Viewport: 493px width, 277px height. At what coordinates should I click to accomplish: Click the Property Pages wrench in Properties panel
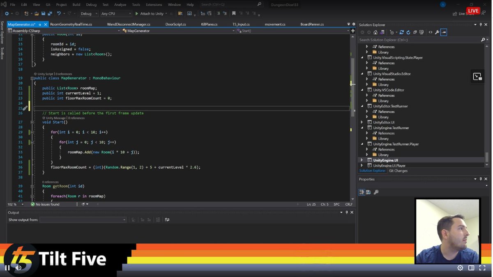tap(376, 192)
